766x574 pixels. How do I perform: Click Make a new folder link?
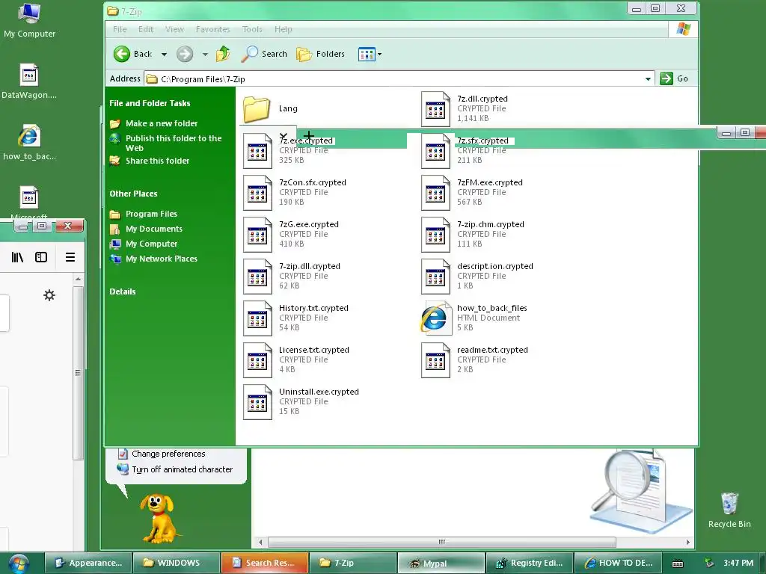[x=162, y=123]
